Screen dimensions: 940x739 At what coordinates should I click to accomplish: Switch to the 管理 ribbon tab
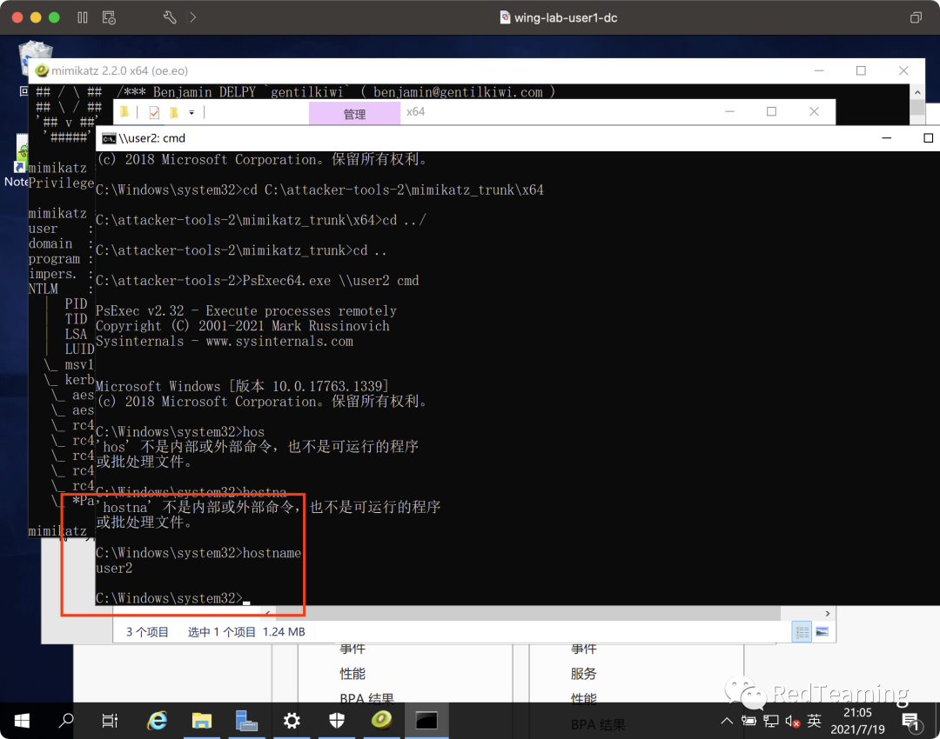pyautogui.click(x=354, y=113)
